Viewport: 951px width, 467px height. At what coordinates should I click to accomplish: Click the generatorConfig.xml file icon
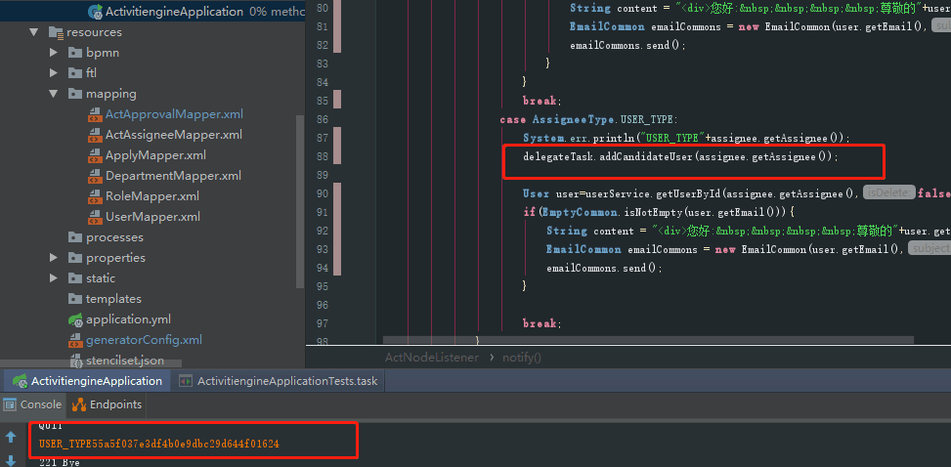point(75,340)
